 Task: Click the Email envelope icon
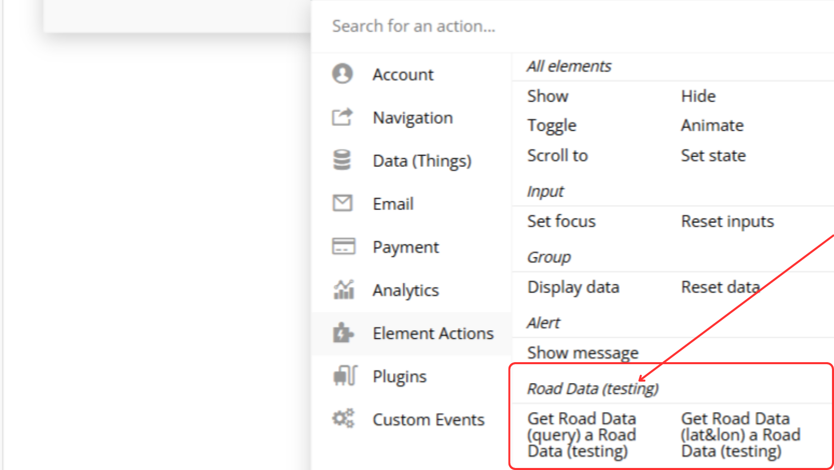click(342, 203)
